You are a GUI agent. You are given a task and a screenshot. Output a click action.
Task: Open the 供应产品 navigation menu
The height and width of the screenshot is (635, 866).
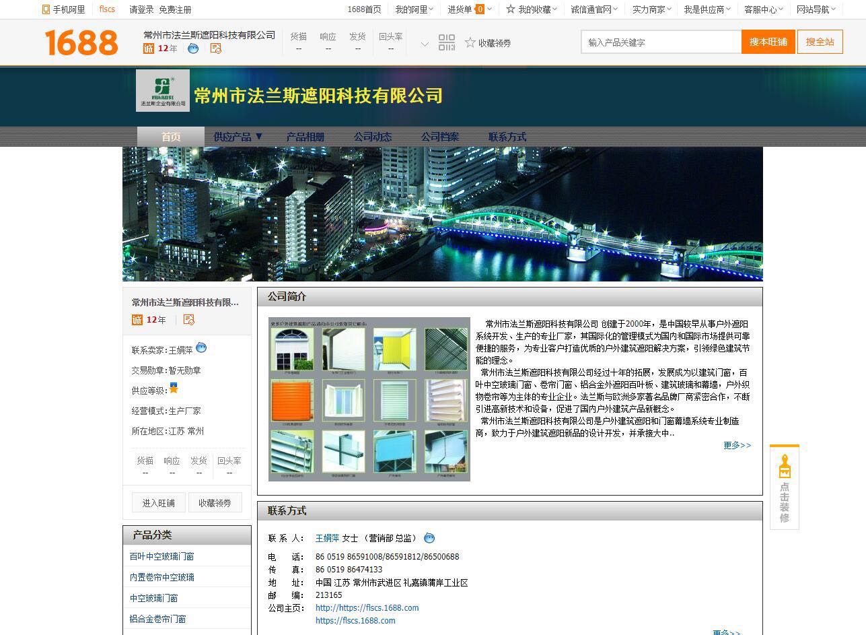[238, 137]
